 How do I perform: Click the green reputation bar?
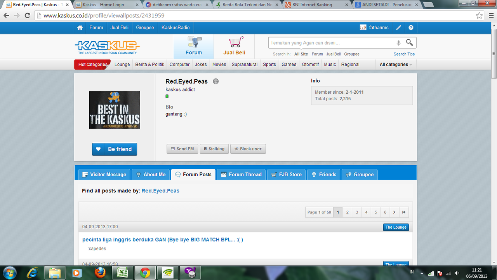tap(167, 96)
